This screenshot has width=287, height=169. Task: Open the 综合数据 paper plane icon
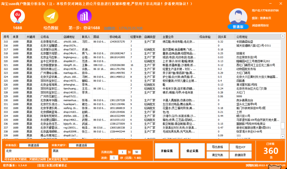51,16
